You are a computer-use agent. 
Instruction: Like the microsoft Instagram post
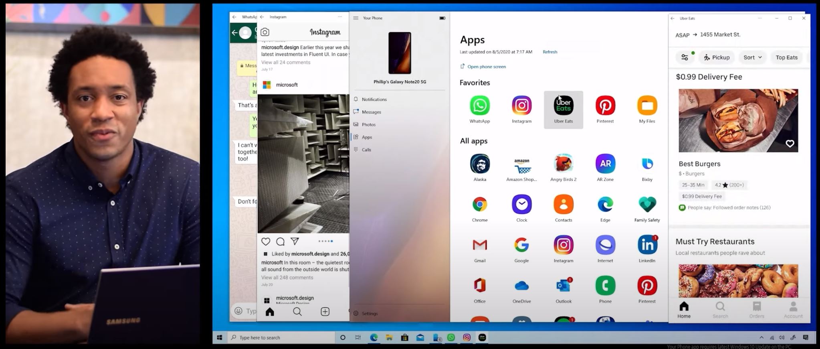point(266,241)
